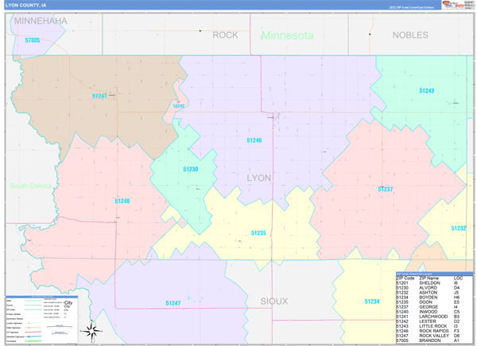Viewport: 477px width, 346px height.
Task: Click the Minnesota state label
Action: coord(287,36)
